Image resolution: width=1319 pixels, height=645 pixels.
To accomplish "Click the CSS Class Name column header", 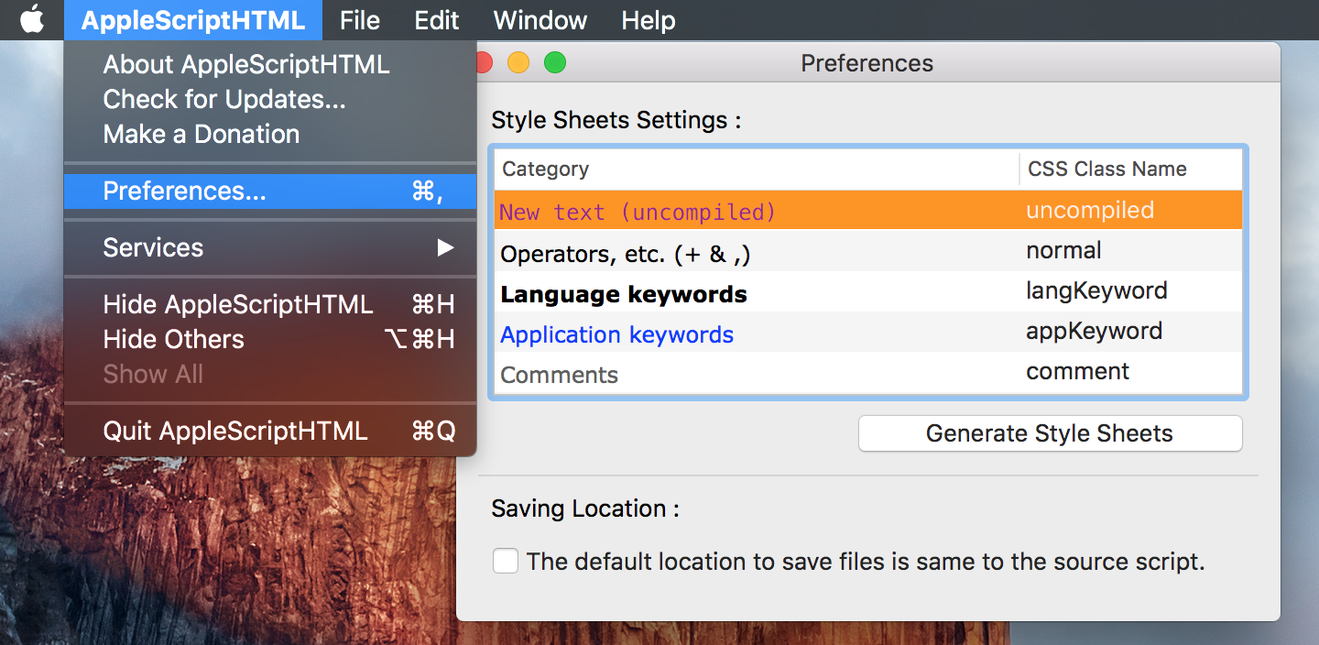I will pos(1131,169).
